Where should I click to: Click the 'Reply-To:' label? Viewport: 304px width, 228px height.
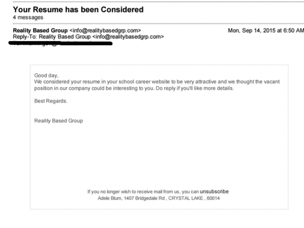[x=25, y=37]
